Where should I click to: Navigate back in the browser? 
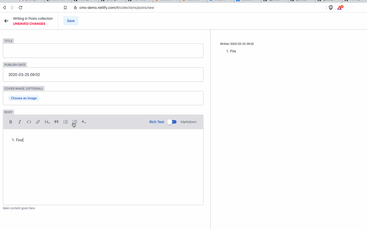coord(4,8)
